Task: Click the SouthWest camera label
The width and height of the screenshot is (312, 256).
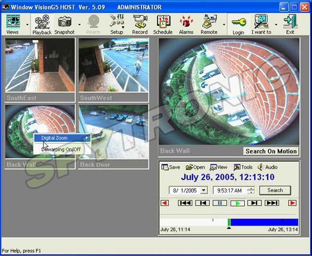Action: pos(96,98)
